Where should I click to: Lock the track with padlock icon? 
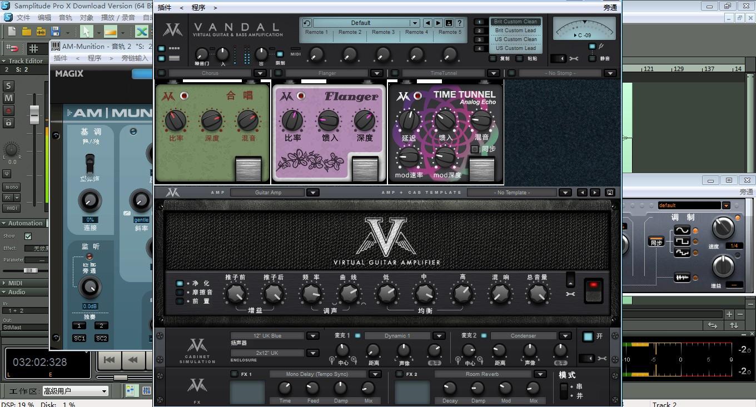coord(8,123)
